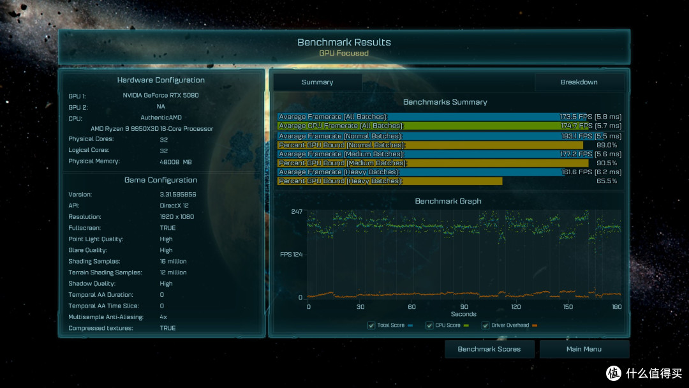Click the 'FPS 124' graph axis label
Viewport: 689px width, 388px height.
click(292, 255)
